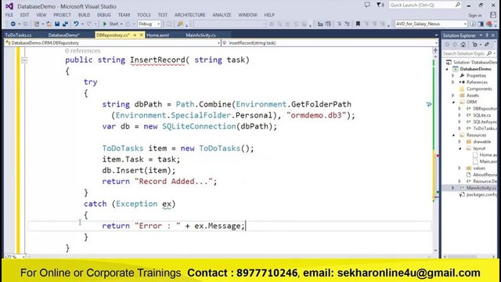
Task: Open the TEAM menu
Action: pos(124,15)
